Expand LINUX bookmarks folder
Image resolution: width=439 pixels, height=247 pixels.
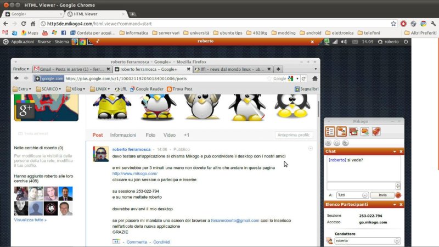tap(100, 89)
